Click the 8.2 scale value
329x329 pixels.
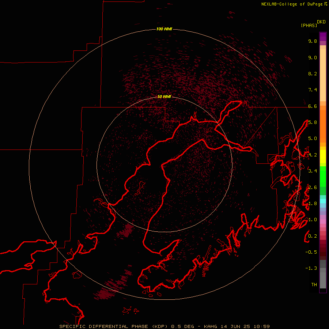point(313,73)
